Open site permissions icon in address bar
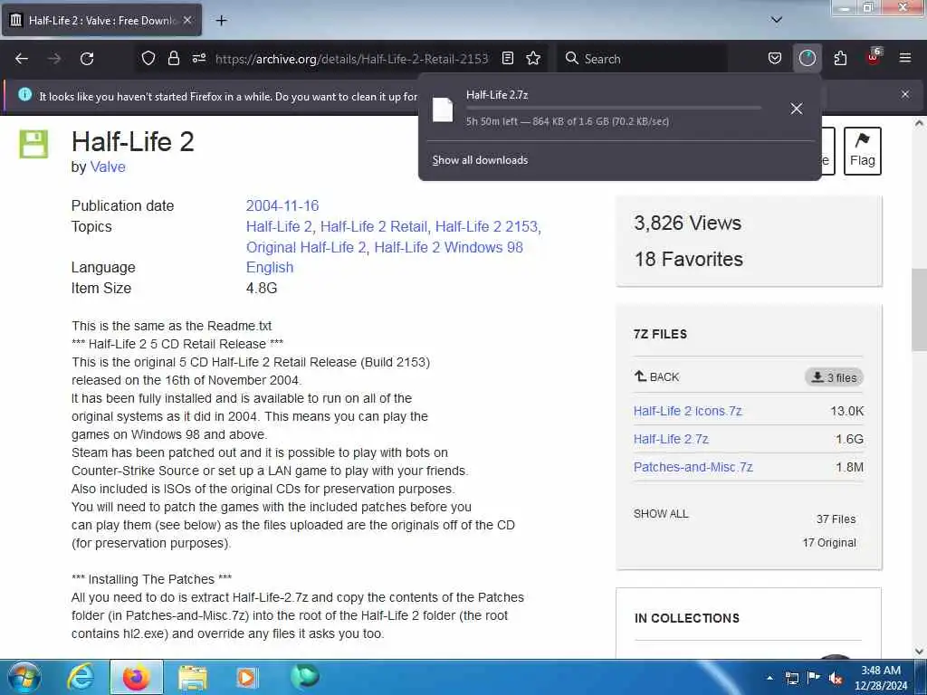 click(x=199, y=58)
